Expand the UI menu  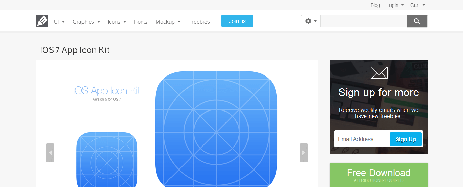tap(59, 22)
